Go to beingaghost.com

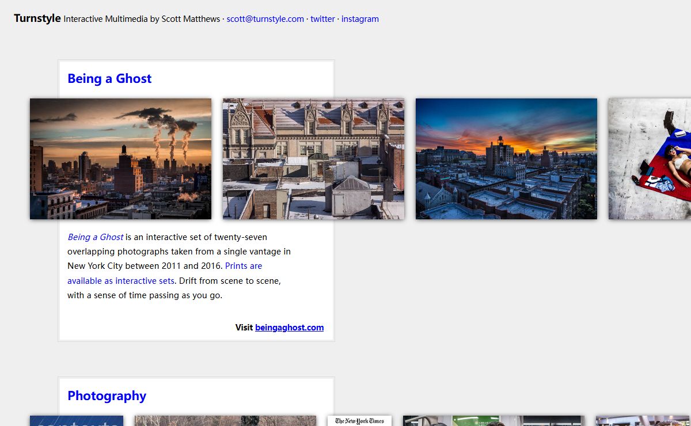point(289,328)
